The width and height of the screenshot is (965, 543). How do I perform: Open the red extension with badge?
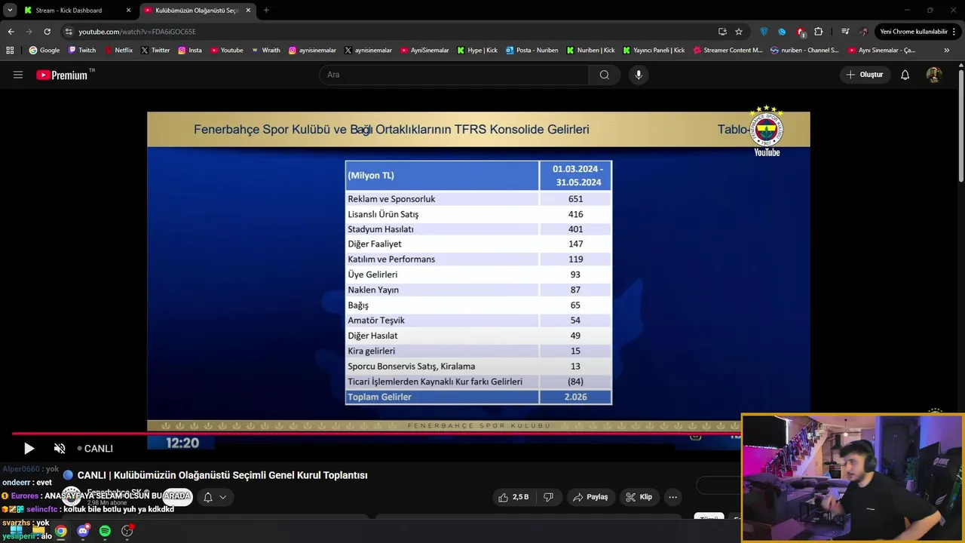click(x=801, y=32)
